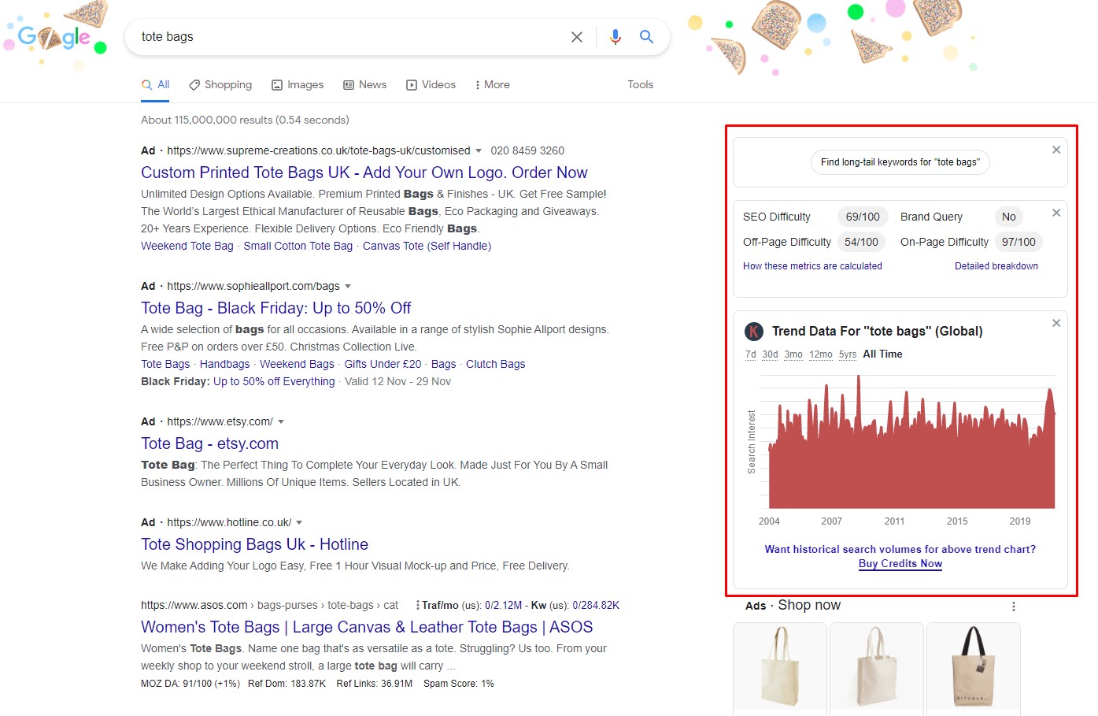This screenshot has width=1098, height=716.
Task: Click Up to 50% off Everything link
Action: pos(274,381)
